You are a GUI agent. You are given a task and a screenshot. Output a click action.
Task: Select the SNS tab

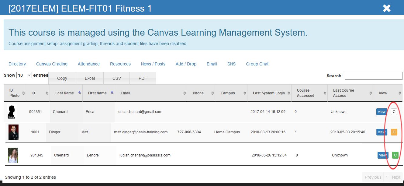click(231, 64)
